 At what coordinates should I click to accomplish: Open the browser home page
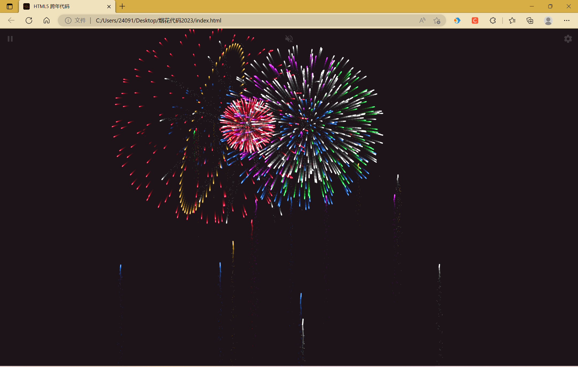(47, 20)
